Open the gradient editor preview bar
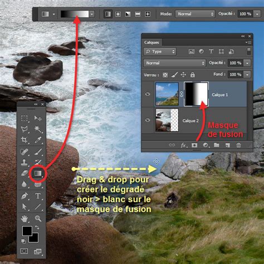Image resolution: width=264 pixels, height=264 pixels. pos(75,14)
